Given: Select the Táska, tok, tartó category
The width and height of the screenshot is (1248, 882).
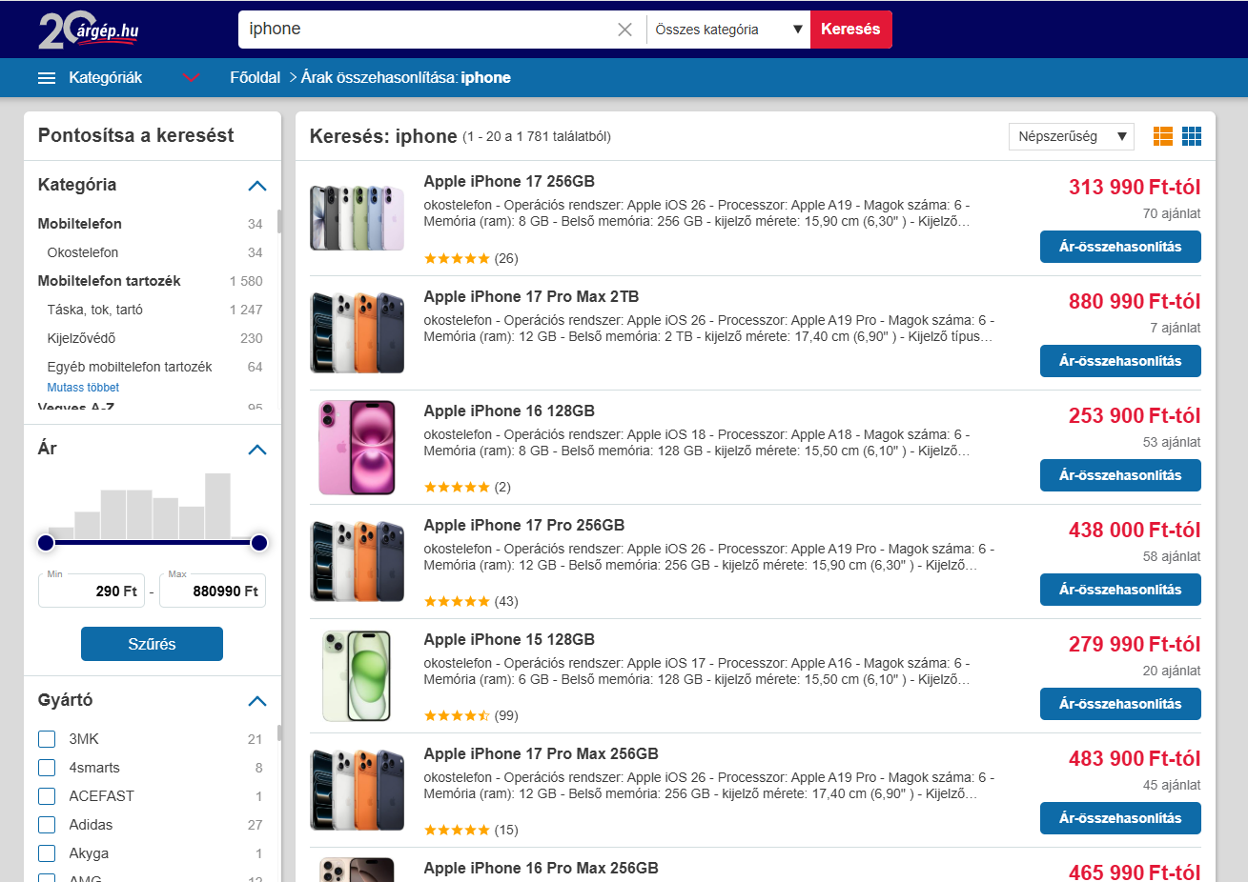Looking at the screenshot, I should [95, 310].
